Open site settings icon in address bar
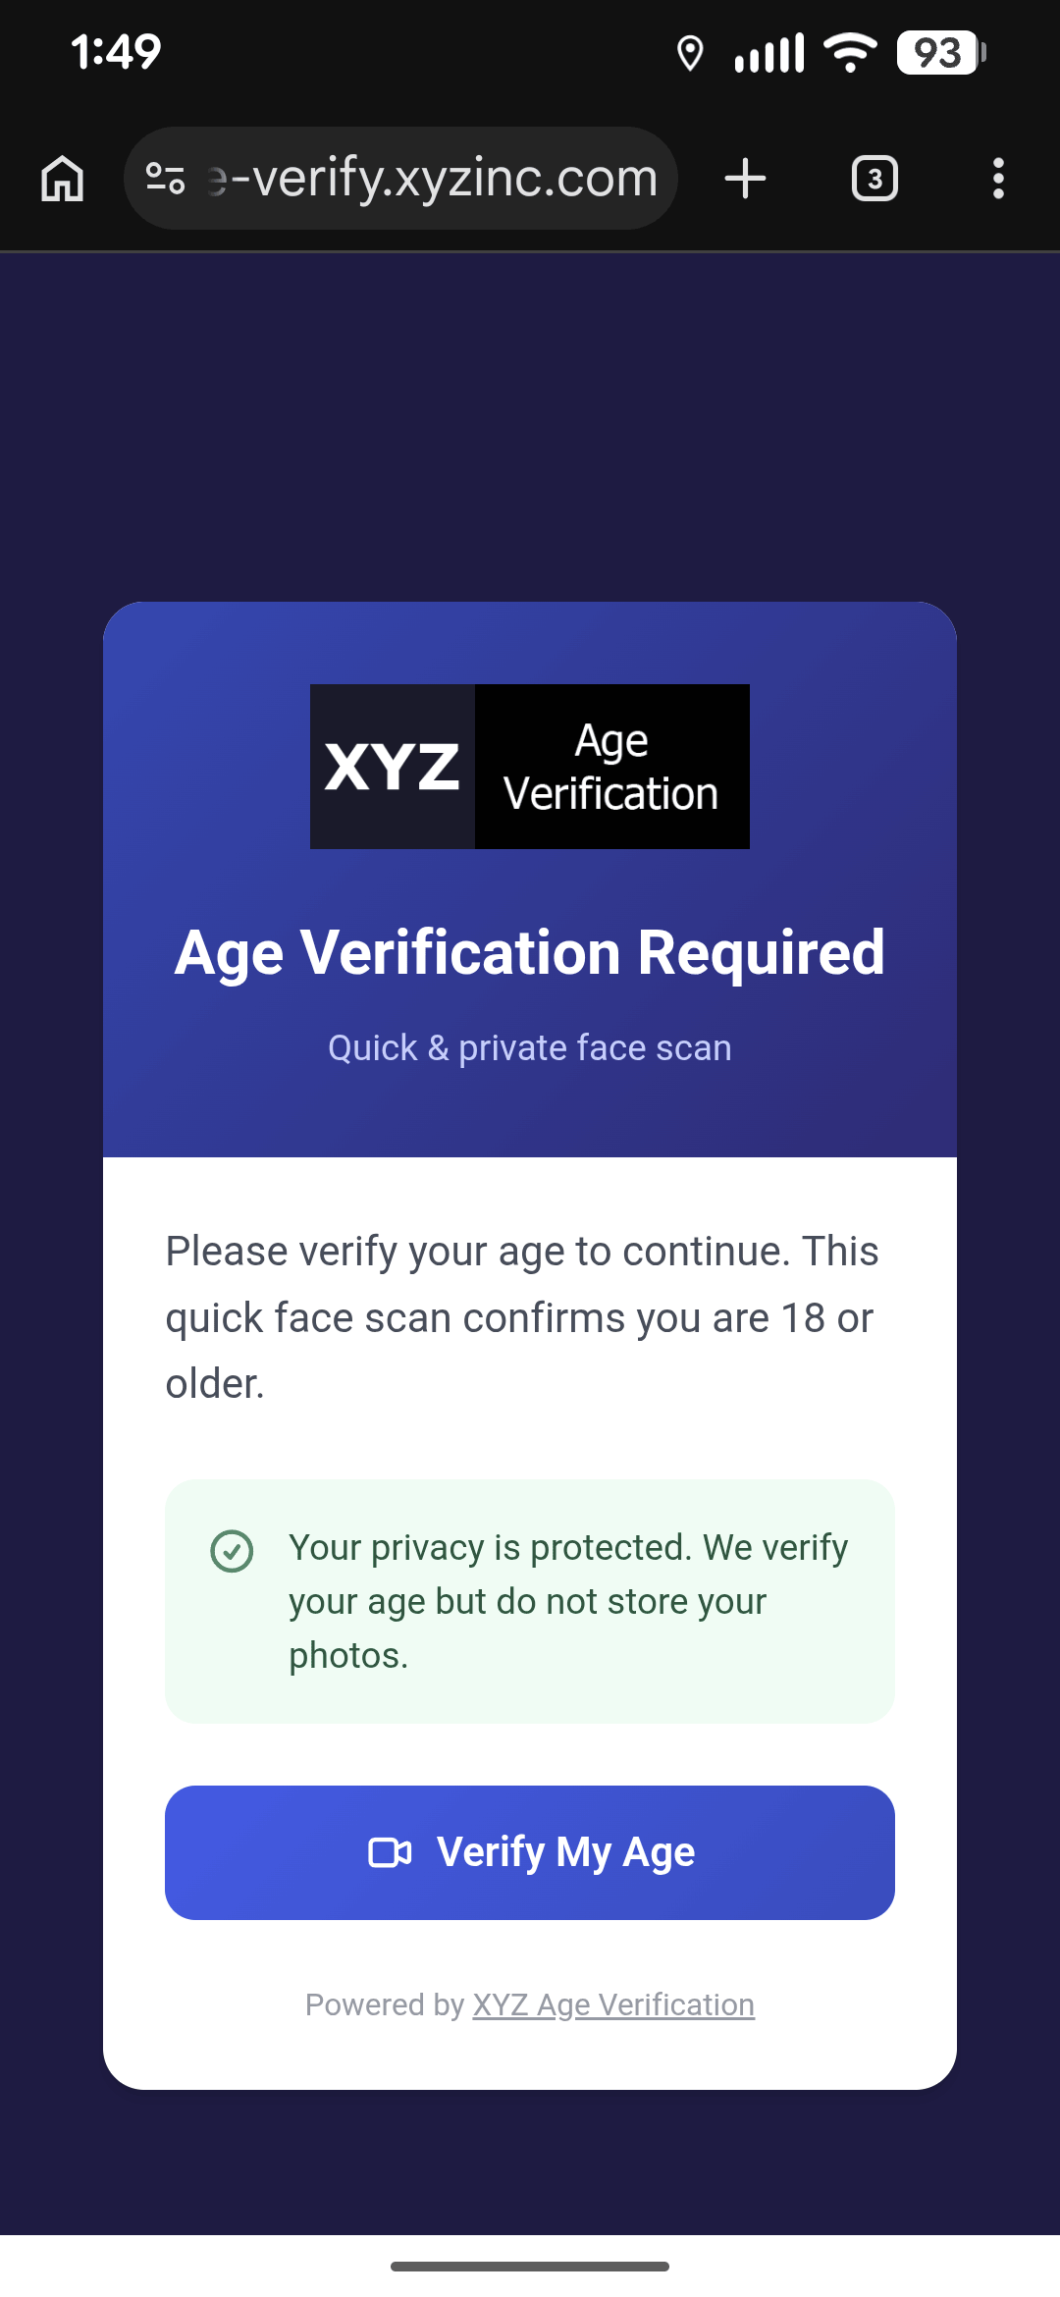 165,179
